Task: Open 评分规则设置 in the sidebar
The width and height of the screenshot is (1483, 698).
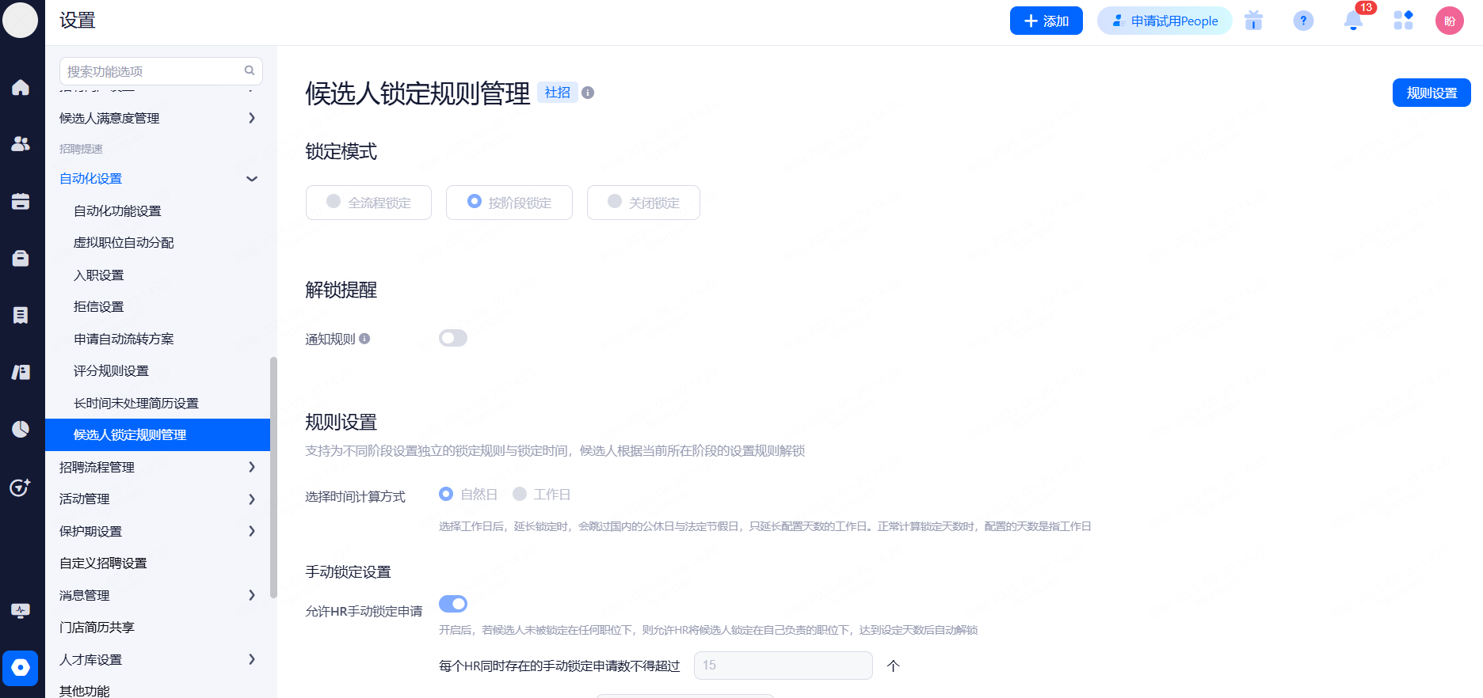Action: (111, 371)
